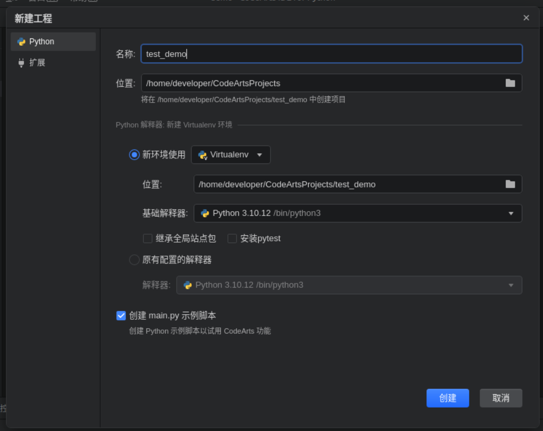Click the Python logo in the sidebar
The height and width of the screenshot is (431, 543).
click(x=21, y=42)
